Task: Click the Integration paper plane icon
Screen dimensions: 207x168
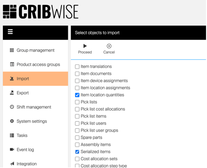Action: (12, 164)
